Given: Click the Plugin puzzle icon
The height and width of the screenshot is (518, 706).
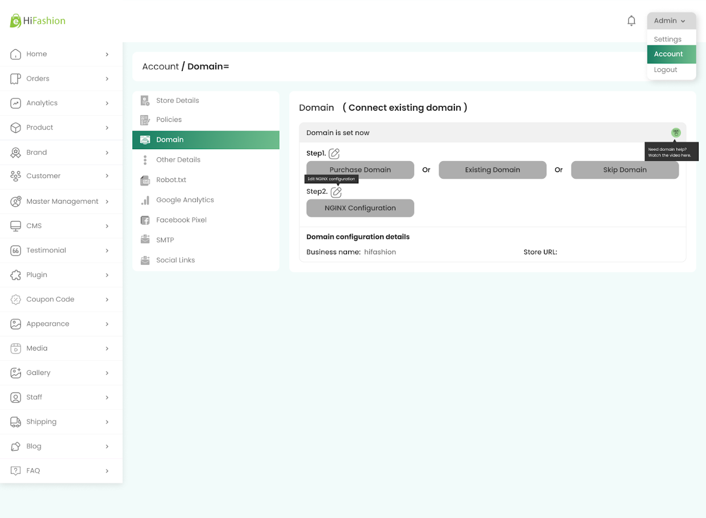Looking at the screenshot, I should tap(16, 275).
